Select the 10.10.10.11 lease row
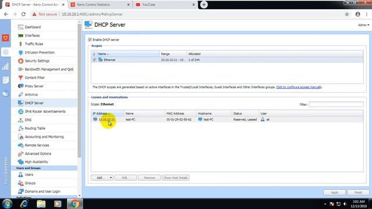This screenshot has width=372, height=209. (227, 120)
